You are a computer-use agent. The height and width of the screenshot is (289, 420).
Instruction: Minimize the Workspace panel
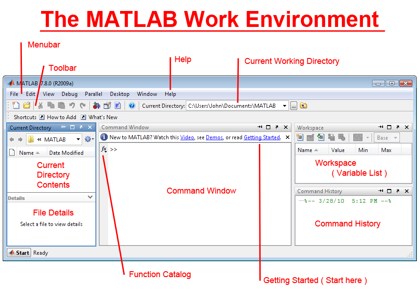coord(381,127)
